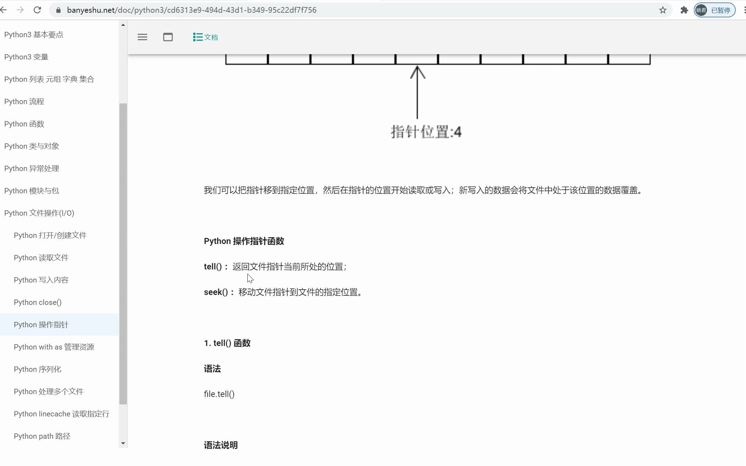Screen dimensions: 746x466
Task: Select Python 操作指针 sidebar item
Action: tap(41, 325)
